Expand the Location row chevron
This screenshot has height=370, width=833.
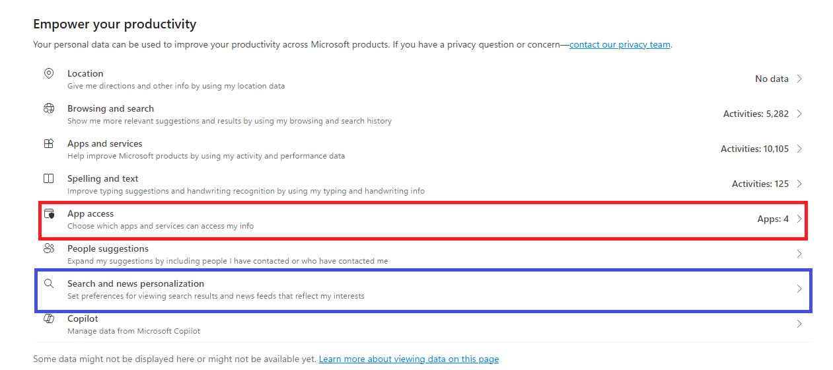point(799,79)
